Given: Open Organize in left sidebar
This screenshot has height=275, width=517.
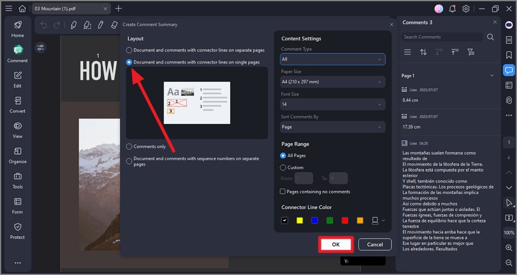Looking at the screenshot, I should [18, 155].
